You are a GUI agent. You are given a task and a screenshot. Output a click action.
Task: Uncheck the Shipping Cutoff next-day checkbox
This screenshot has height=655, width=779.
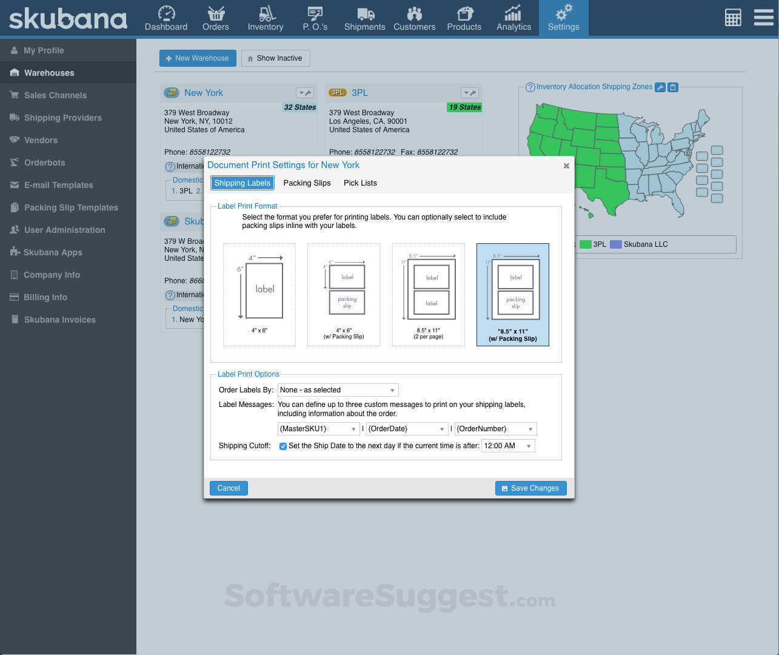click(283, 446)
